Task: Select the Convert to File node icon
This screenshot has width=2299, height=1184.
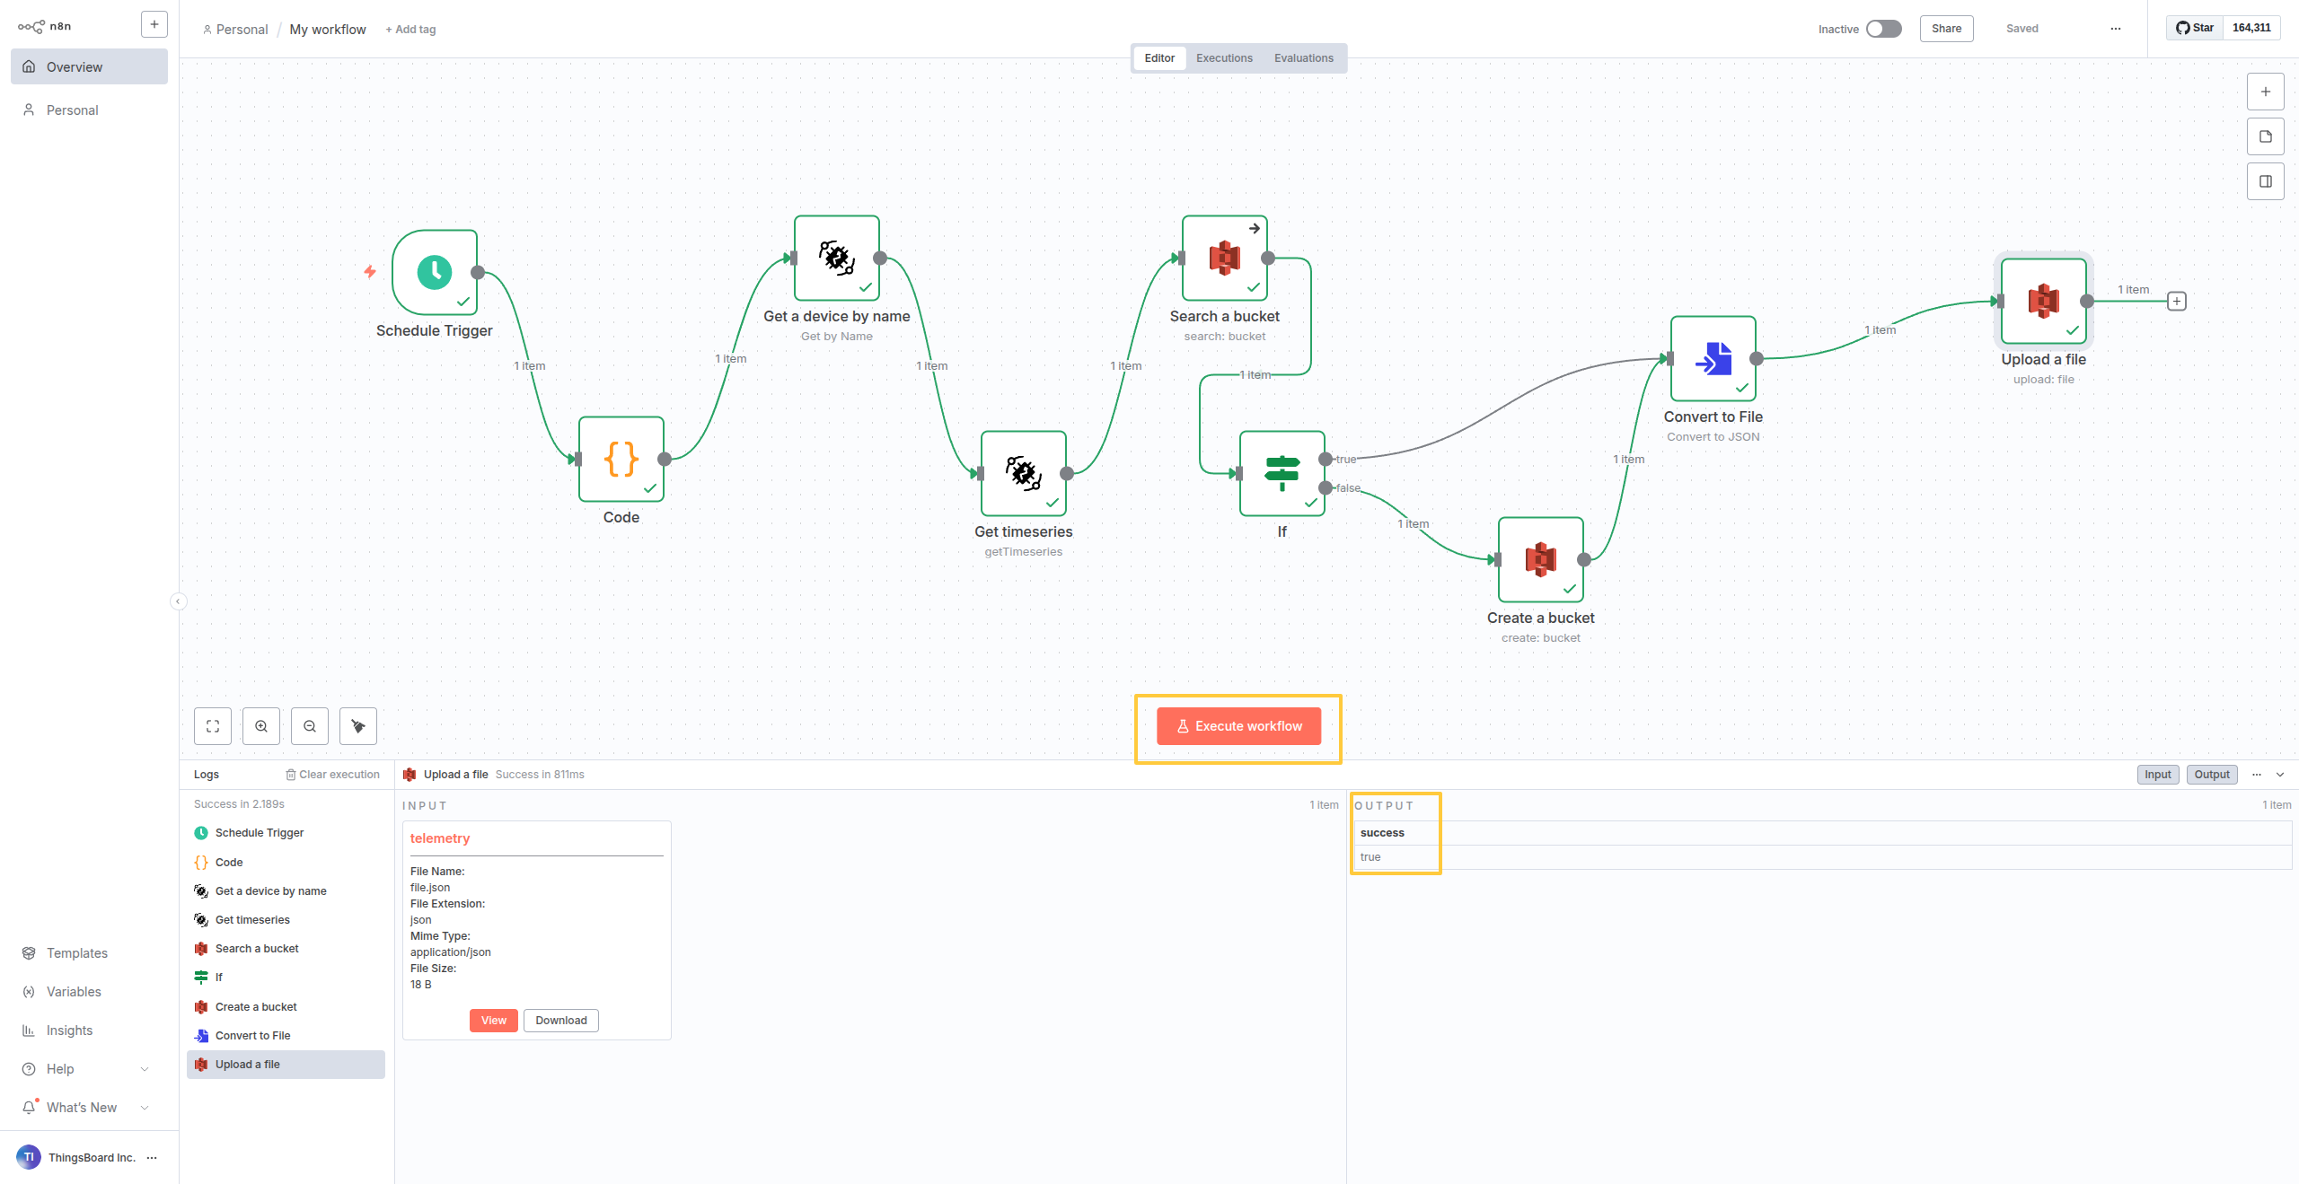Action: 1713,358
